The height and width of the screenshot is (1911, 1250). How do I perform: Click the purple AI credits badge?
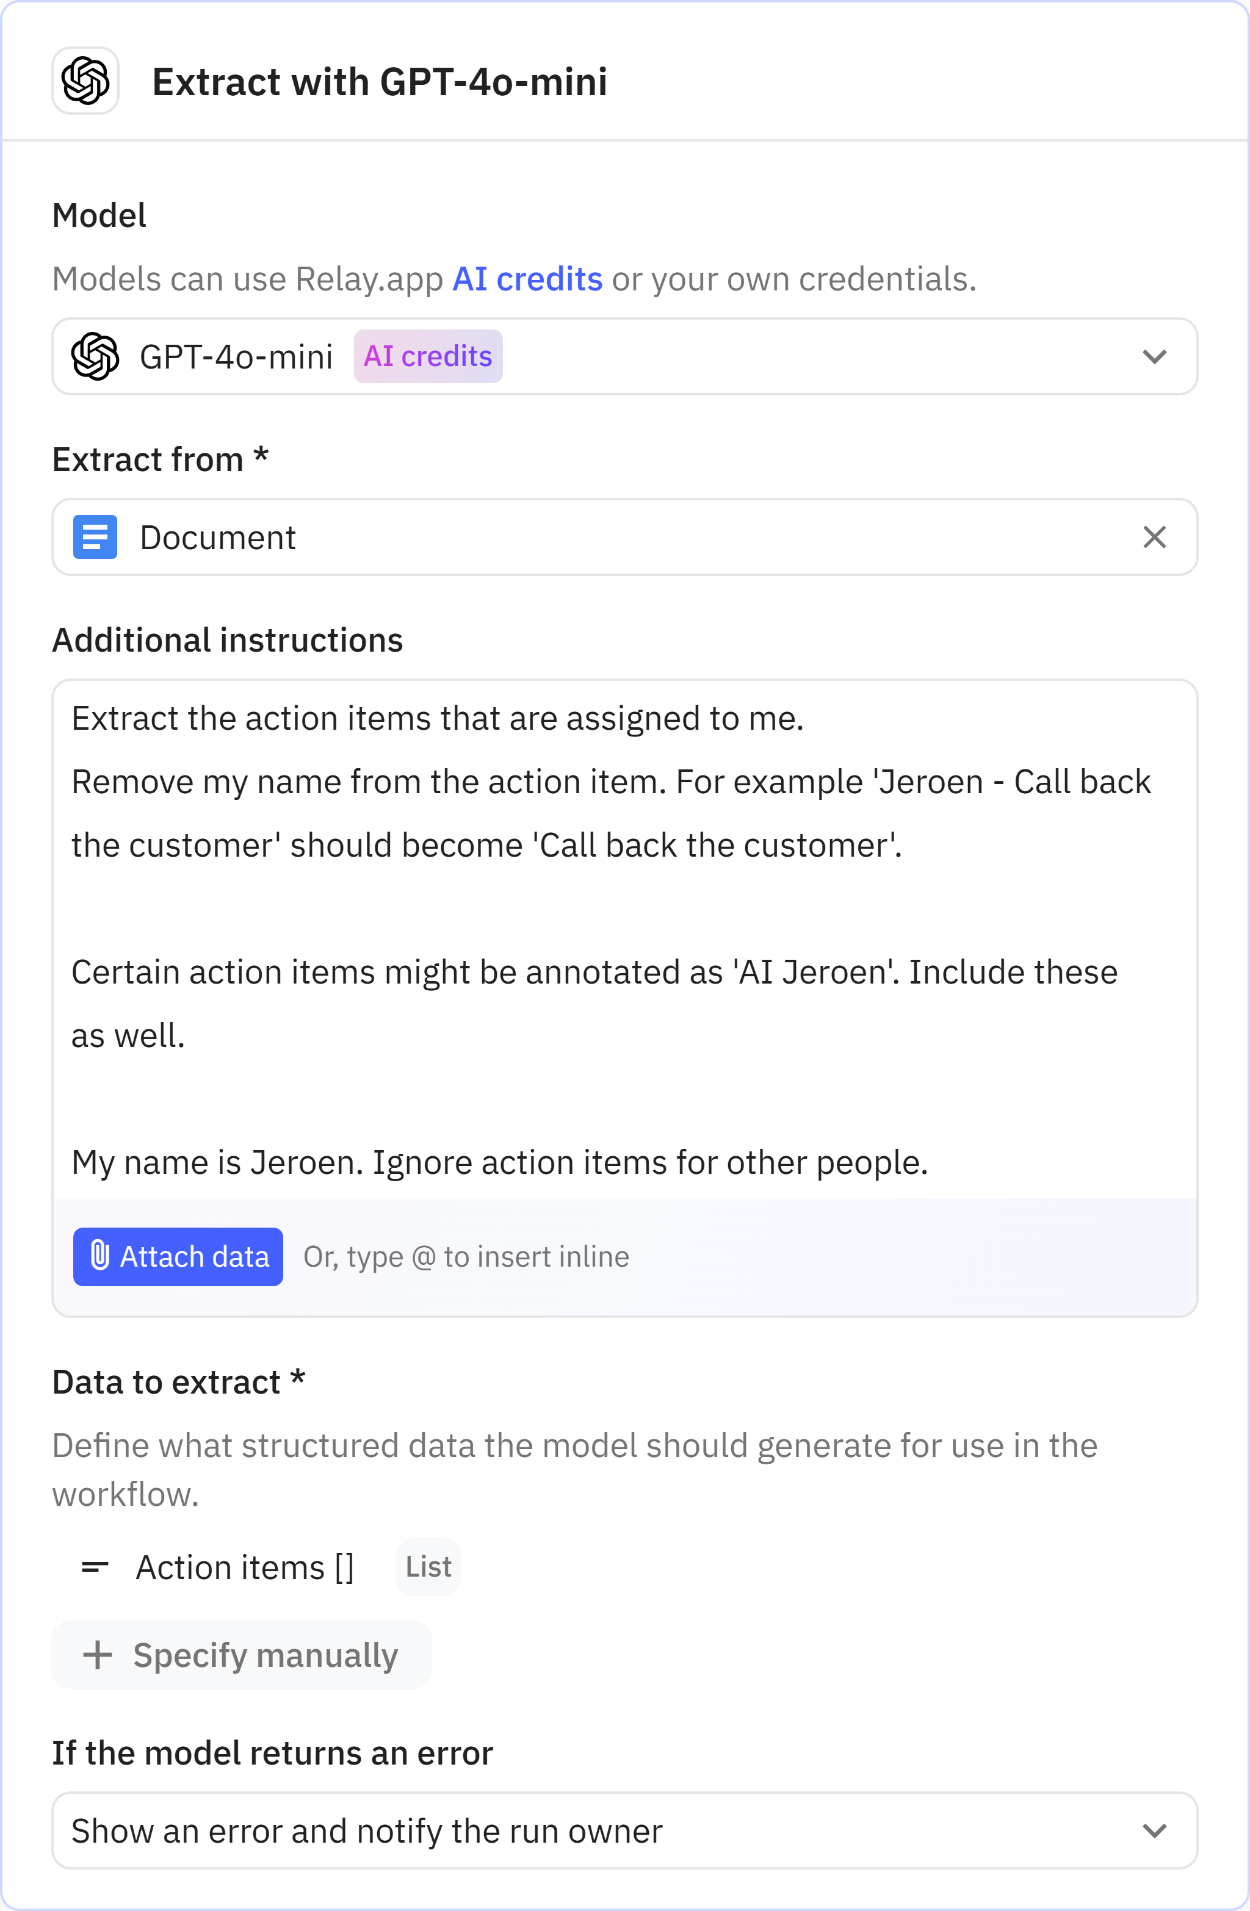[x=428, y=356]
